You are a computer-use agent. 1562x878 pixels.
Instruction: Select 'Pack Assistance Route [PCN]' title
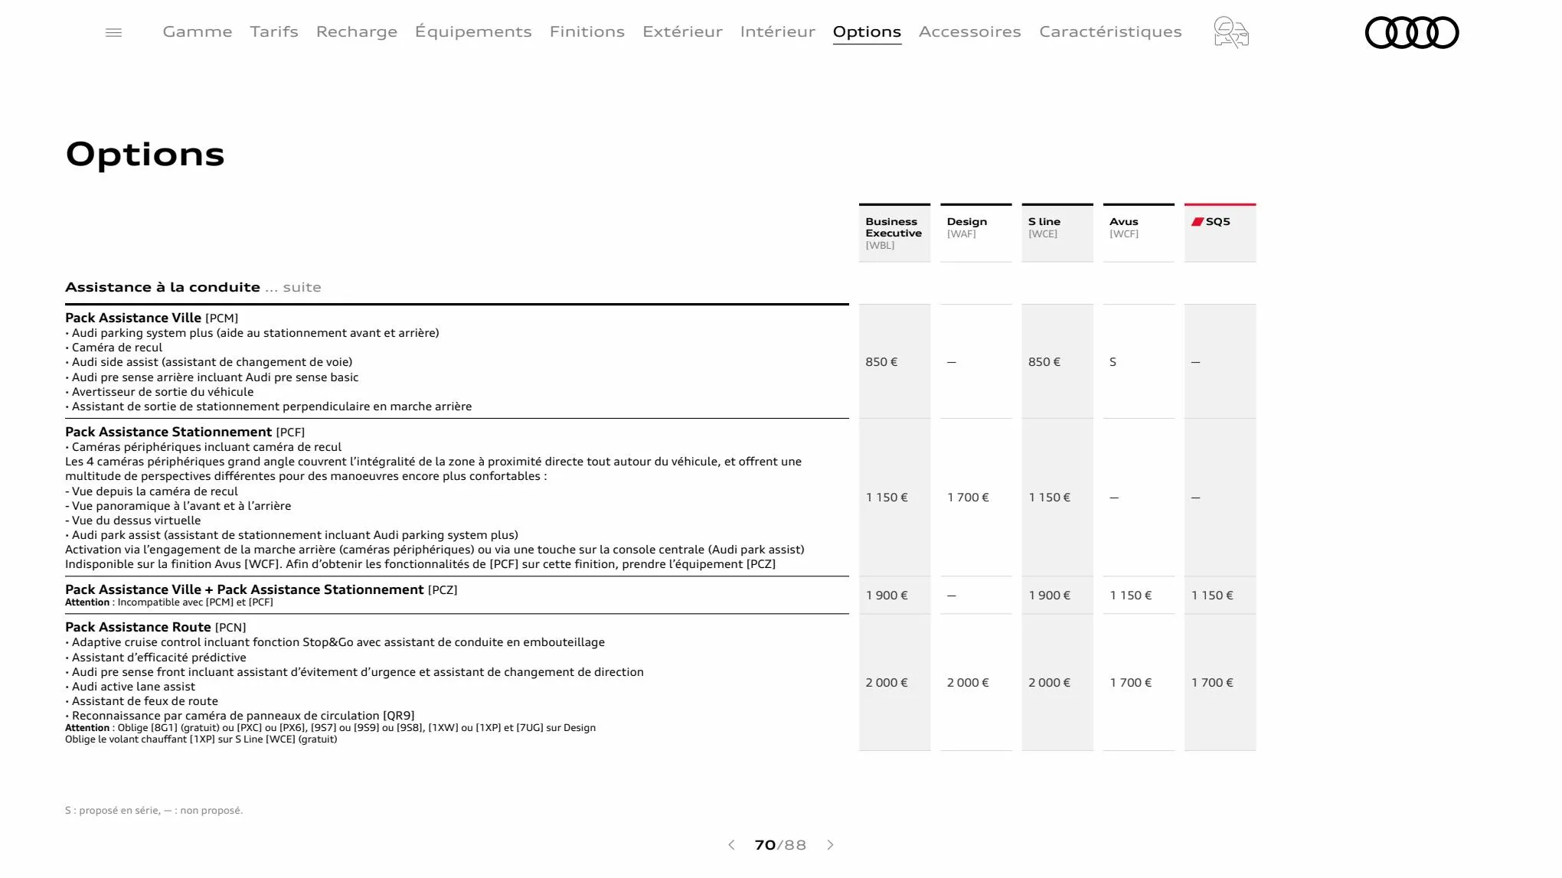[x=155, y=627]
